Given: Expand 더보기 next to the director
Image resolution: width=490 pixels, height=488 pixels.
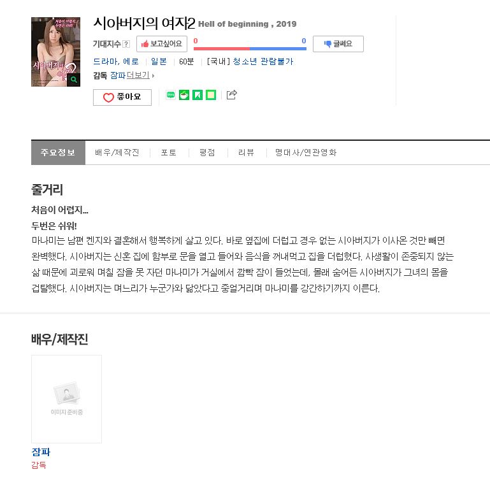Looking at the screenshot, I should coord(140,75).
